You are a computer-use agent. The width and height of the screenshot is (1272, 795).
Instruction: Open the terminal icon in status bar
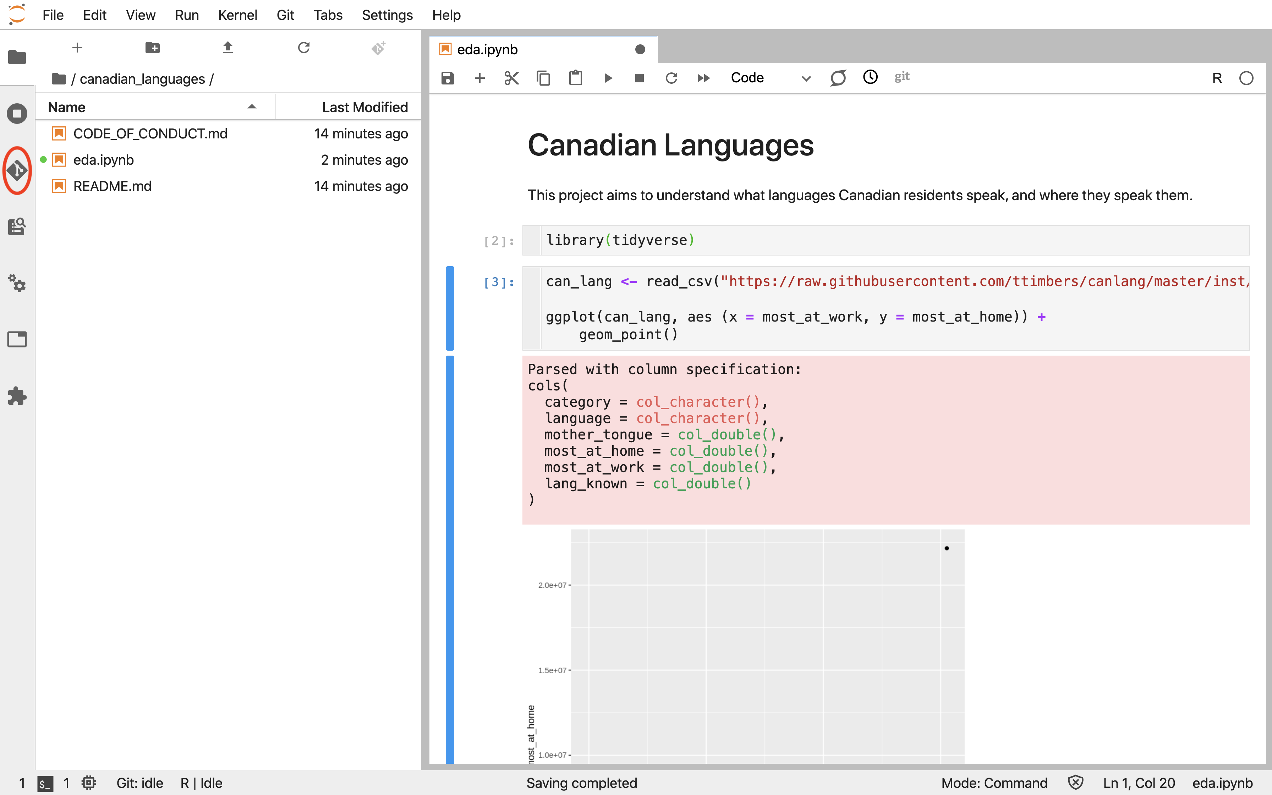click(45, 783)
